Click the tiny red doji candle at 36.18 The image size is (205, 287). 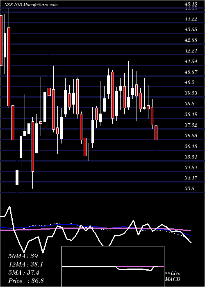[x=89, y=150]
